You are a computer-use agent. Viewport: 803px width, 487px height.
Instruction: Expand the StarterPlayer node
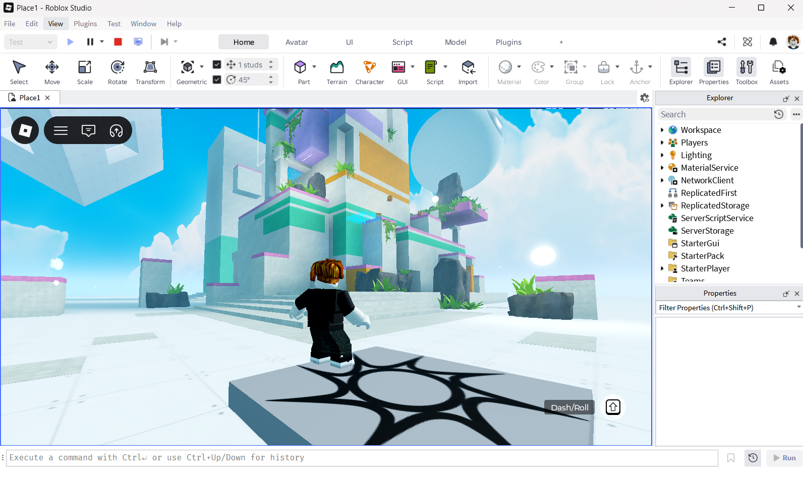(662, 268)
